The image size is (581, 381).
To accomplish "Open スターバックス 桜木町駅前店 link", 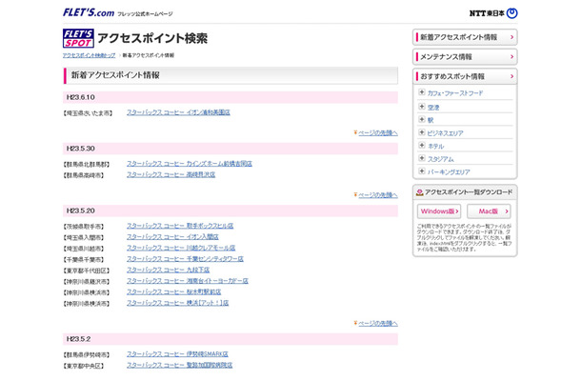I will click(173, 292).
